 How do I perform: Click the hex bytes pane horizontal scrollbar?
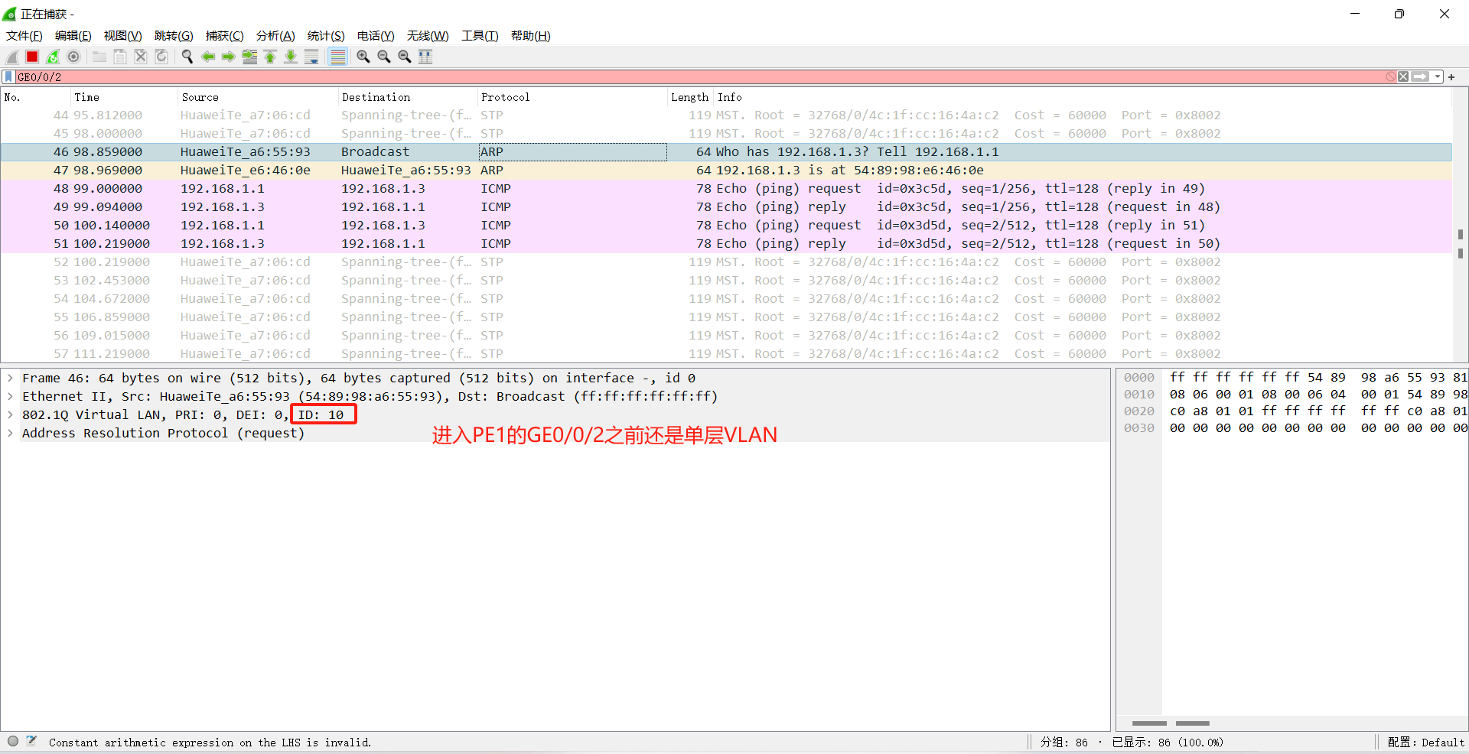(1292, 723)
